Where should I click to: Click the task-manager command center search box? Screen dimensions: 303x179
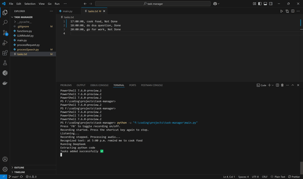(153, 4)
